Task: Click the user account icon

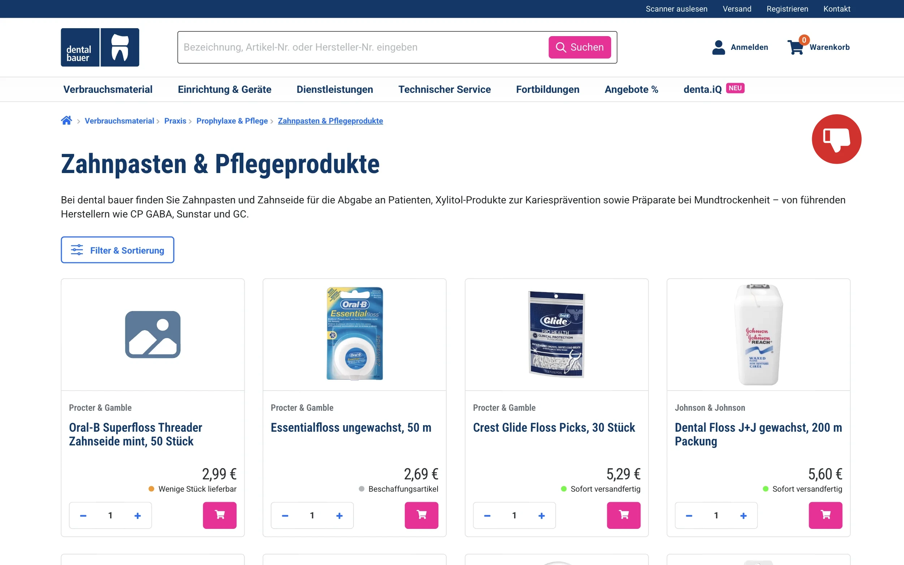Action: coord(718,47)
